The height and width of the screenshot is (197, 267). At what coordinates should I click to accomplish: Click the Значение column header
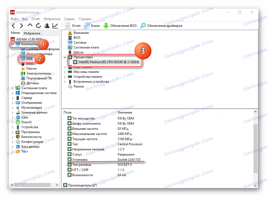pyautogui.click(x=125, y=112)
